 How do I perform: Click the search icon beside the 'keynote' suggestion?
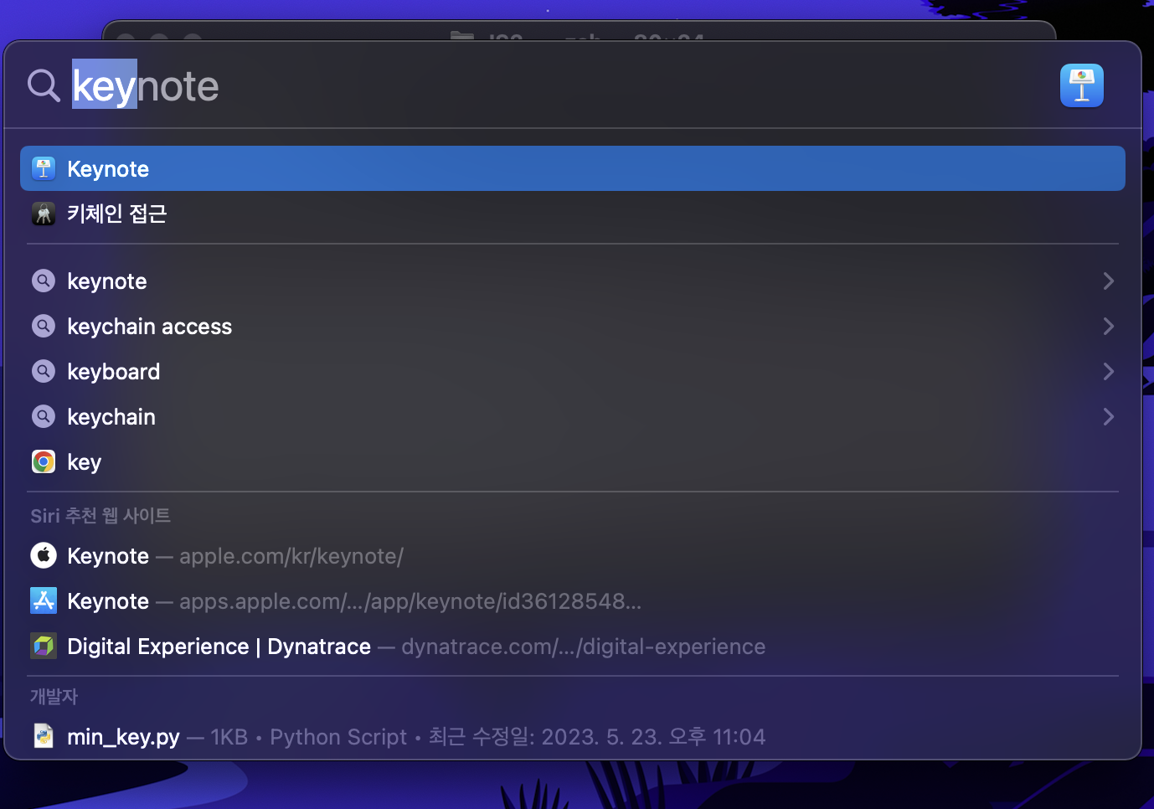click(x=44, y=281)
